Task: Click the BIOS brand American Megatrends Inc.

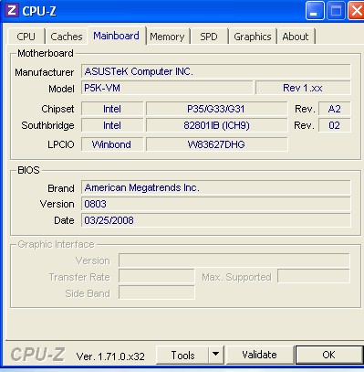Action: click(x=216, y=187)
